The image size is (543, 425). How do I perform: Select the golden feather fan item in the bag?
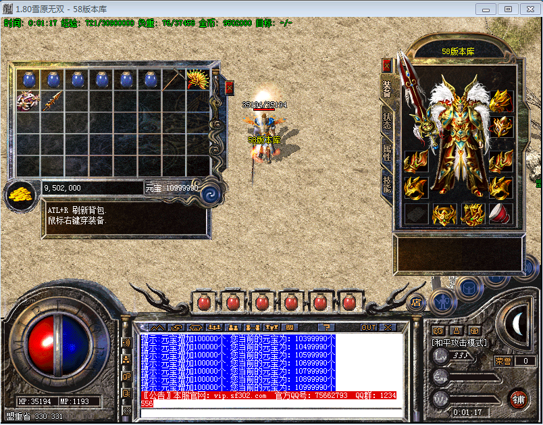coord(198,79)
